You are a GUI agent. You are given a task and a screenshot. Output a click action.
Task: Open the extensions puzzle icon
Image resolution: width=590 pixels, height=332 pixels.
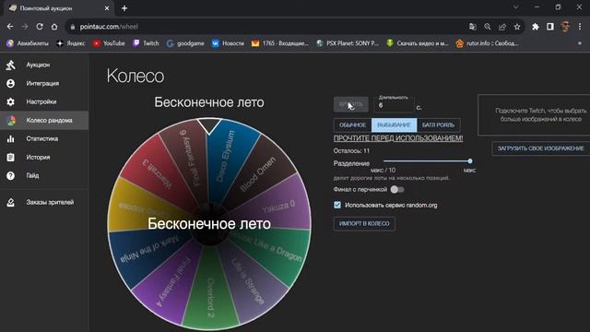536,27
